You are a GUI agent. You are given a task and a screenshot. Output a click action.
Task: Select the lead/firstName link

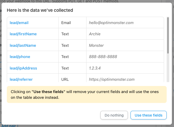pyautogui.click(x=23, y=34)
